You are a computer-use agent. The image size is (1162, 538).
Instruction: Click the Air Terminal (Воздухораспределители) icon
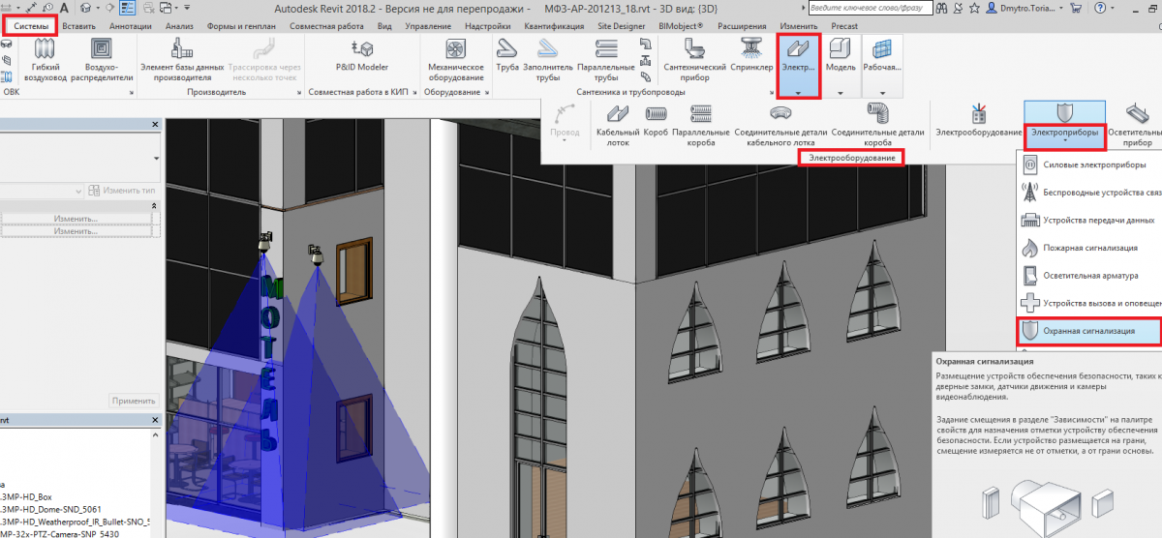click(x=101, y=58)
